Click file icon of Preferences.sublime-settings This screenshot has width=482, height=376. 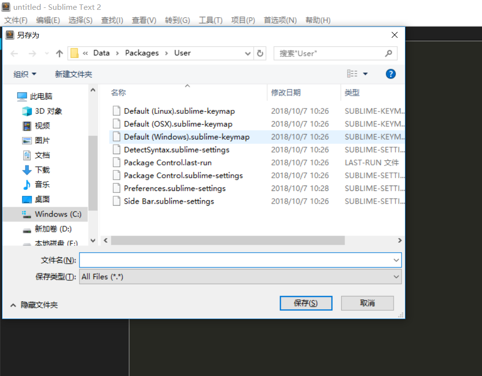pyautogui.click(x=116, y=188)
